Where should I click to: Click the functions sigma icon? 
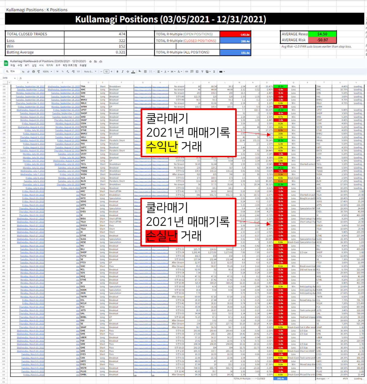[214, 72]
